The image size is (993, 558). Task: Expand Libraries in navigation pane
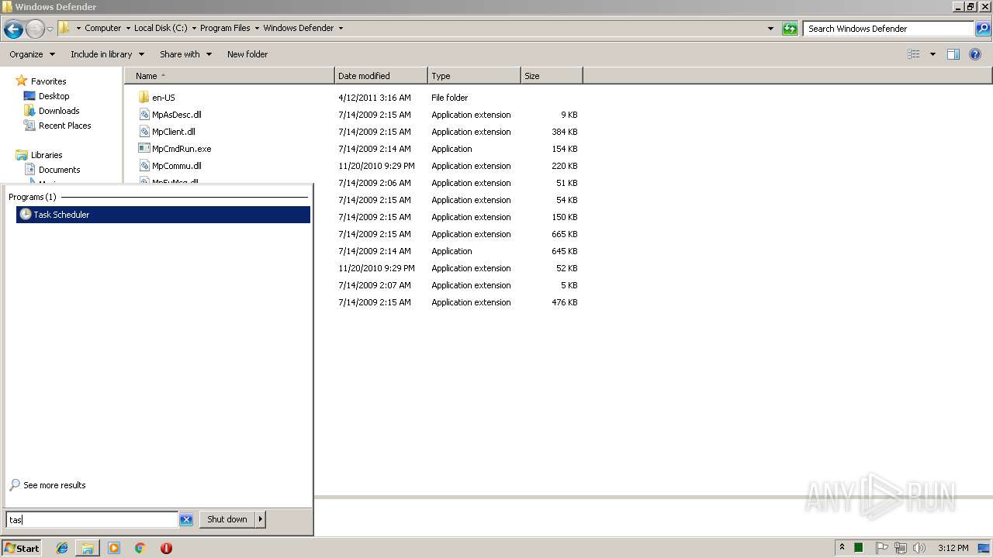coord(47,155)
